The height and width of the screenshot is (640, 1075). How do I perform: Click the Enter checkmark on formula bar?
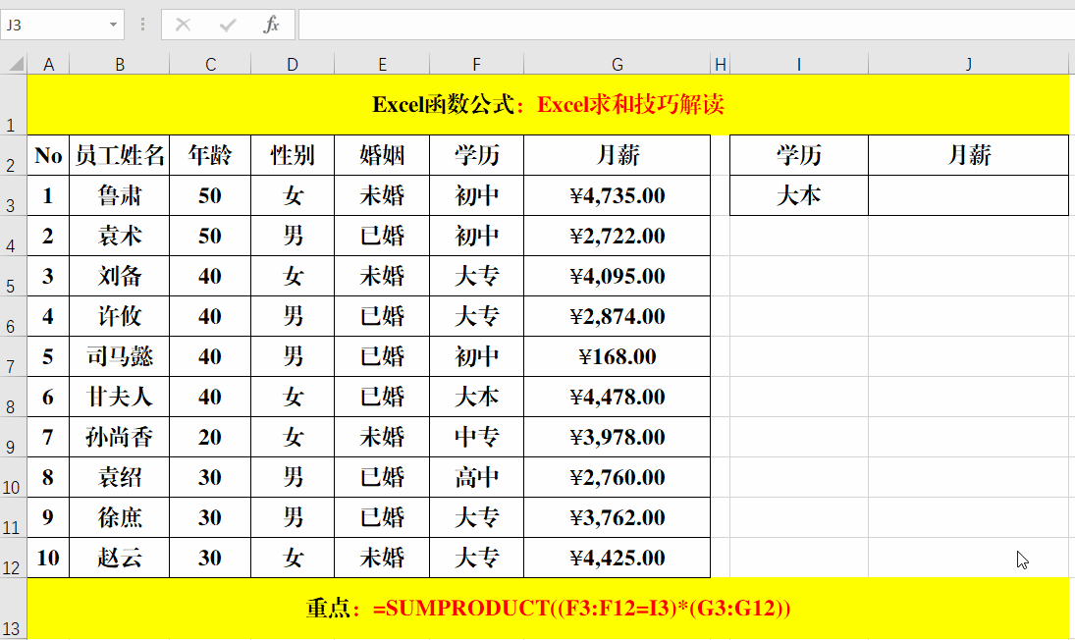[228, 25]
